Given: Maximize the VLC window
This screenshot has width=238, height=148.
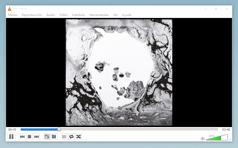Looking at the screenshot, I should click(216, 9).
